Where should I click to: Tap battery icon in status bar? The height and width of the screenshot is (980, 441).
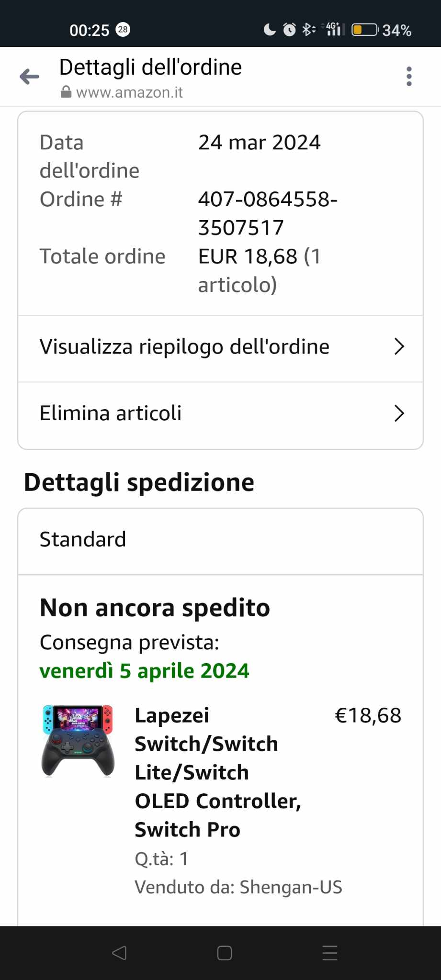pos(365,30)
